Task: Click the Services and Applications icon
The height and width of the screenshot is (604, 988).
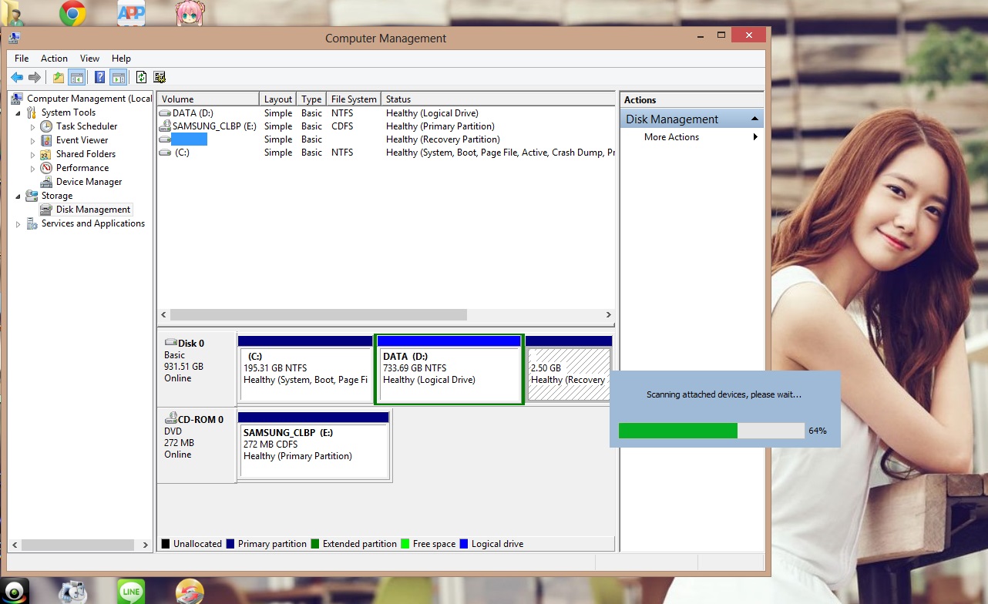Action: 32,223
